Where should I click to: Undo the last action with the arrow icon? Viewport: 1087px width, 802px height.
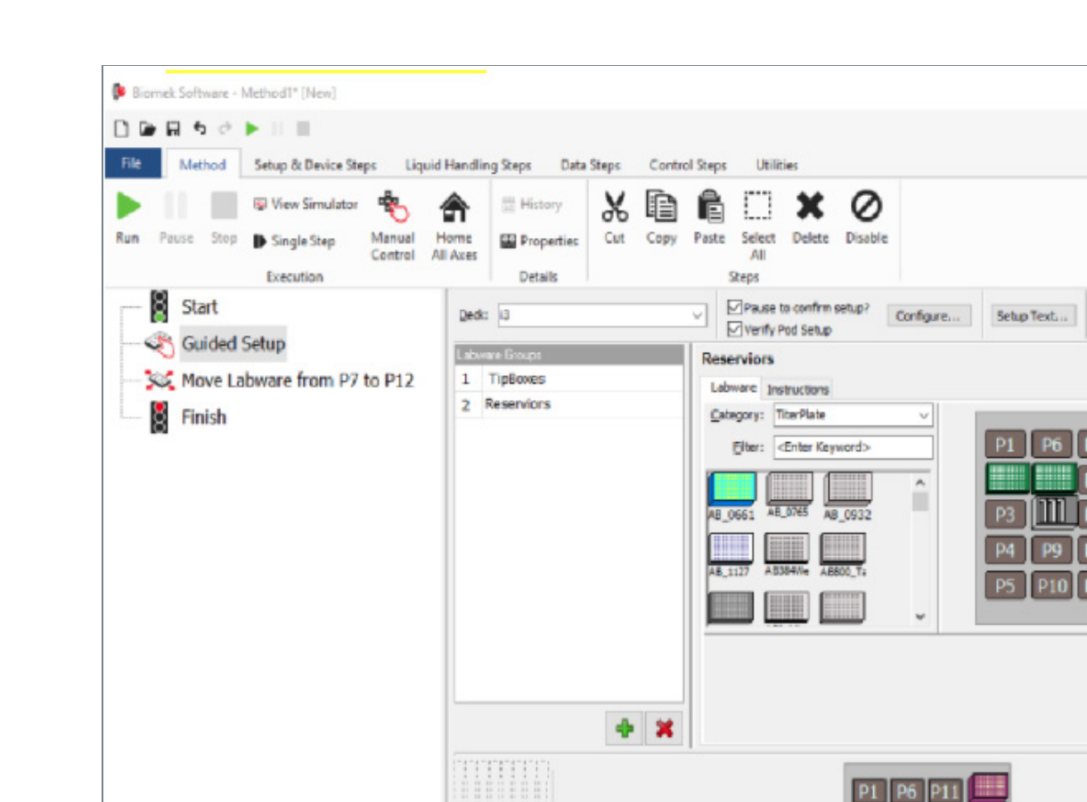pos(200,129)
